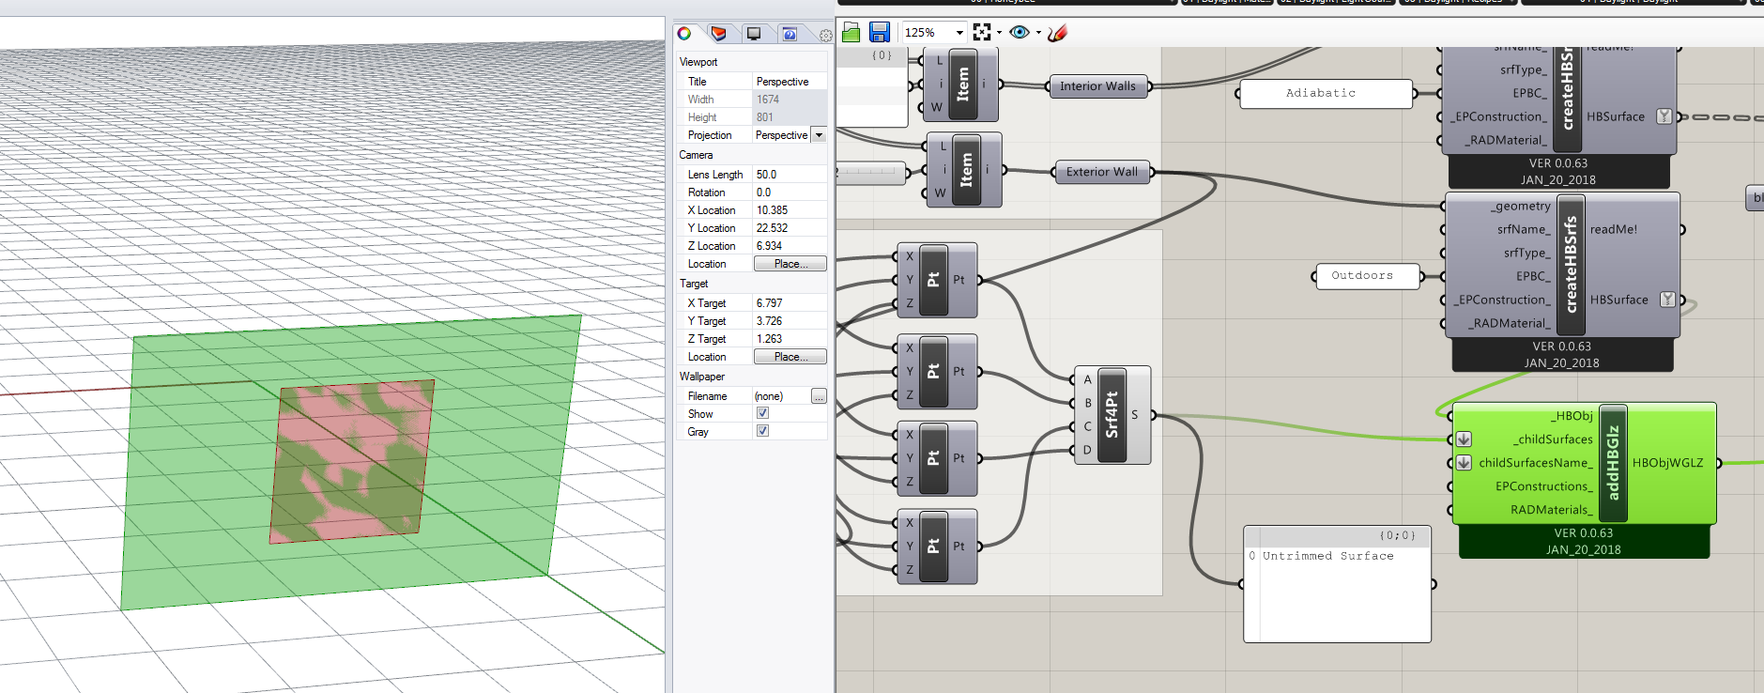Open the Help panel tab icon

790,34
